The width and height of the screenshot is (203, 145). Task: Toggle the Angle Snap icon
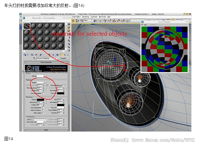pos(114,21)
